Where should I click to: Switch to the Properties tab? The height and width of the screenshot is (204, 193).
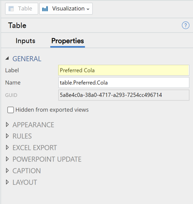point(68,41)
